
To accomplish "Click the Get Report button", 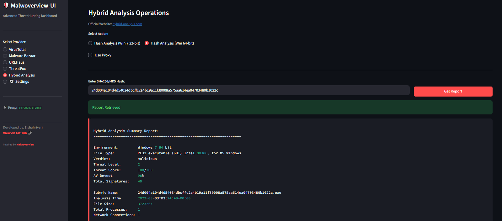I will (453, 91).
